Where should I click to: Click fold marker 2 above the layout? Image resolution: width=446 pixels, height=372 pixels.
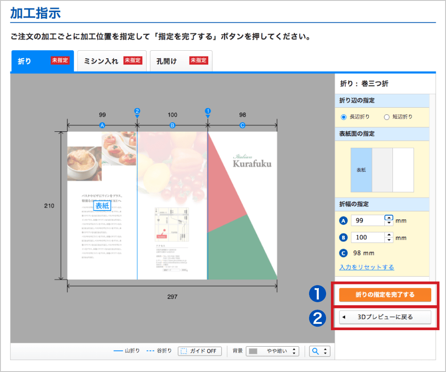(137, 111)
